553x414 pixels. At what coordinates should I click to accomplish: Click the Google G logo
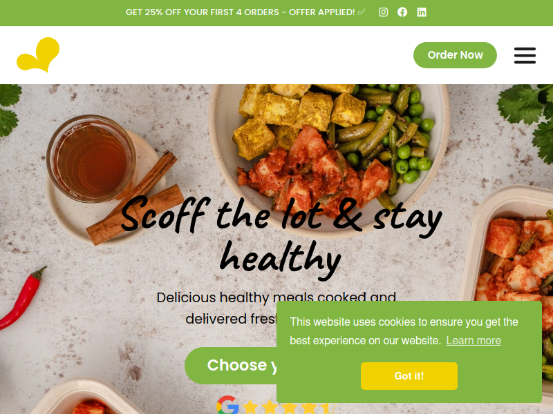pos(228,405)
